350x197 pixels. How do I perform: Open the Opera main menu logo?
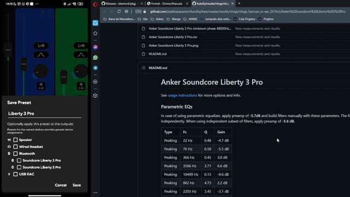click(95, 4)
